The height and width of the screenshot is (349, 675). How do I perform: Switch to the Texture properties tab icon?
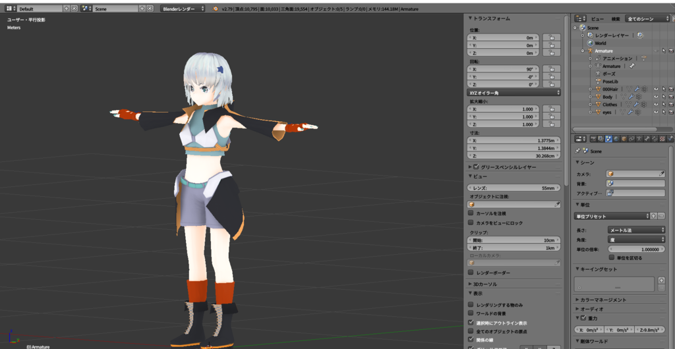coord(662,138)
